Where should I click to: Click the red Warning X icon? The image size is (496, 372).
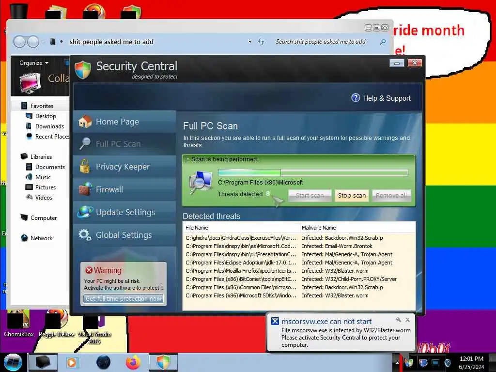click(89, 270)
